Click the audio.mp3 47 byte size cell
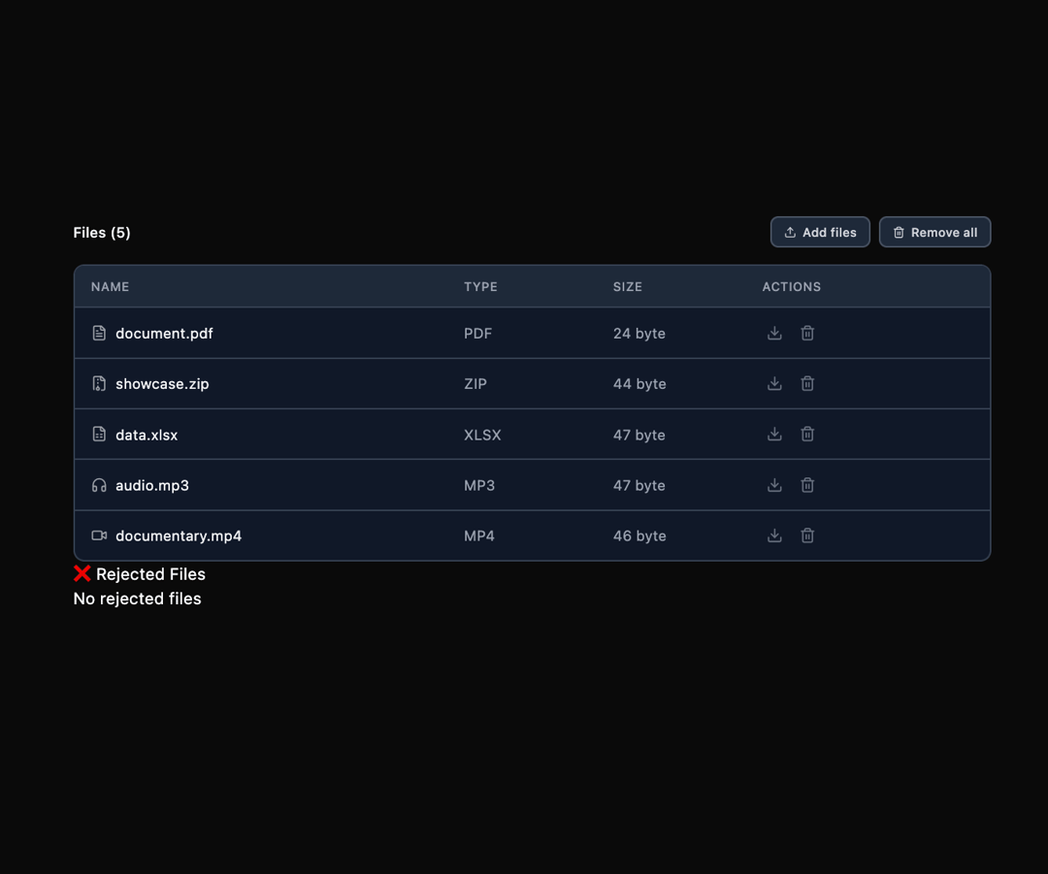This screenshot has height=874, width=1048. (639, 486)
